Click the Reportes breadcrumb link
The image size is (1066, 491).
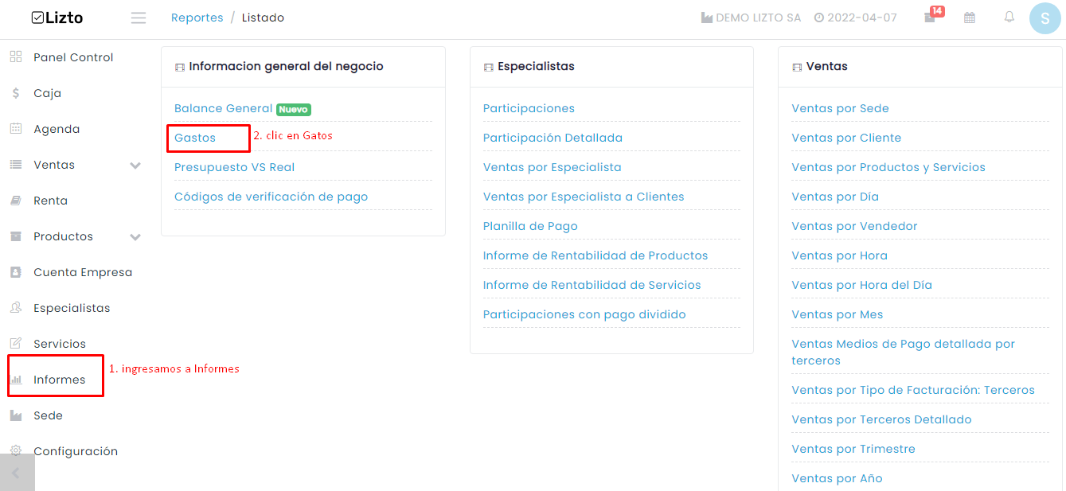197,18
